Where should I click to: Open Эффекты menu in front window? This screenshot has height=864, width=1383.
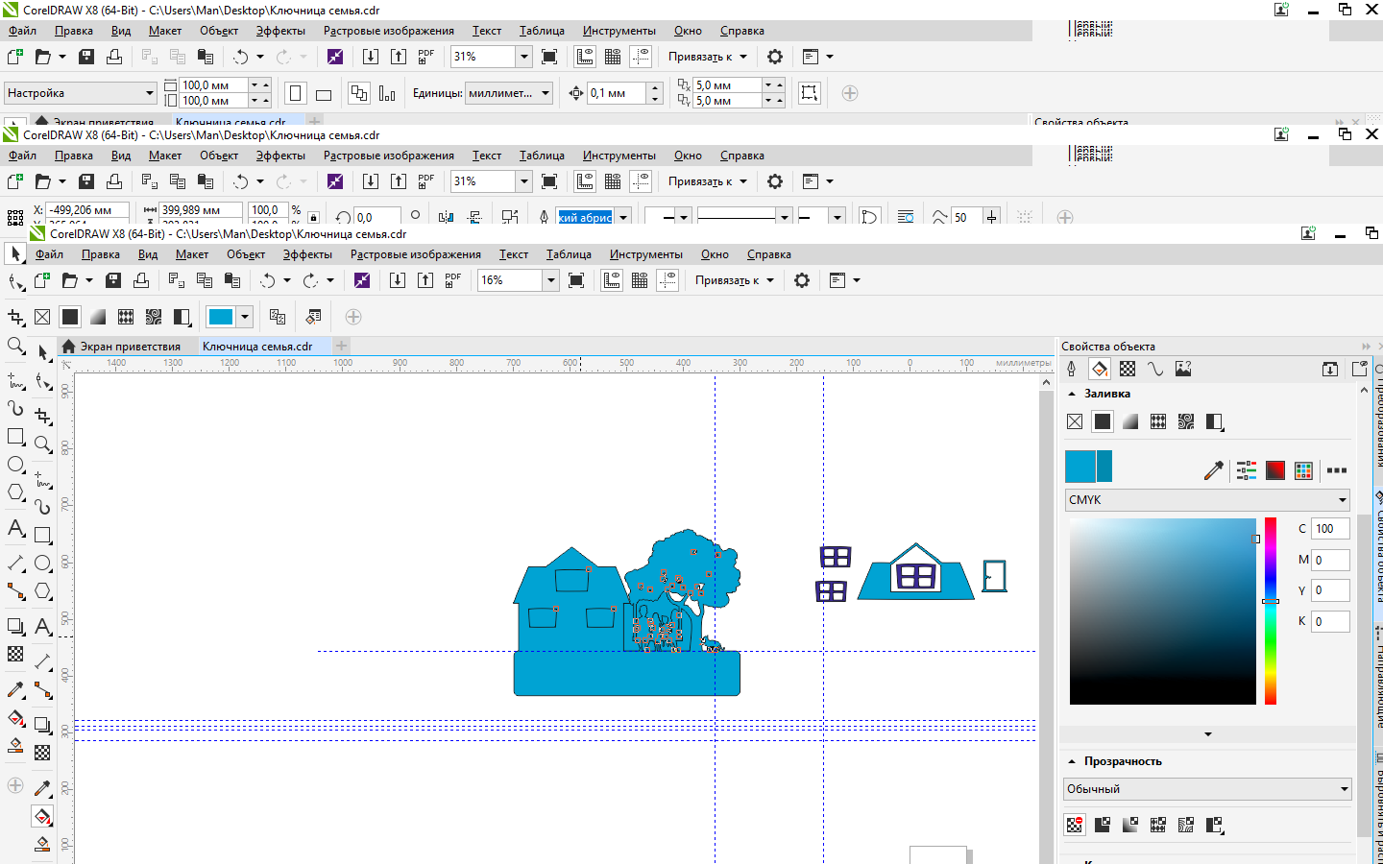click(307, 254)
